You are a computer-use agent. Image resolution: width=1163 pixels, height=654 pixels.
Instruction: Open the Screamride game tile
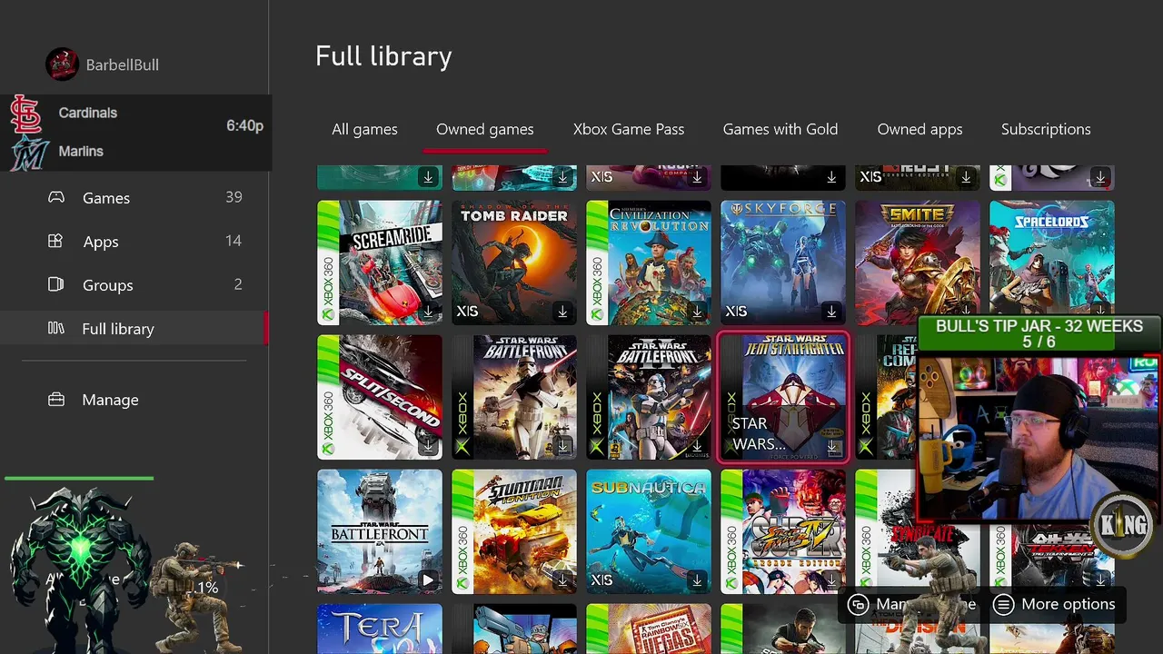tap(380, 263)
